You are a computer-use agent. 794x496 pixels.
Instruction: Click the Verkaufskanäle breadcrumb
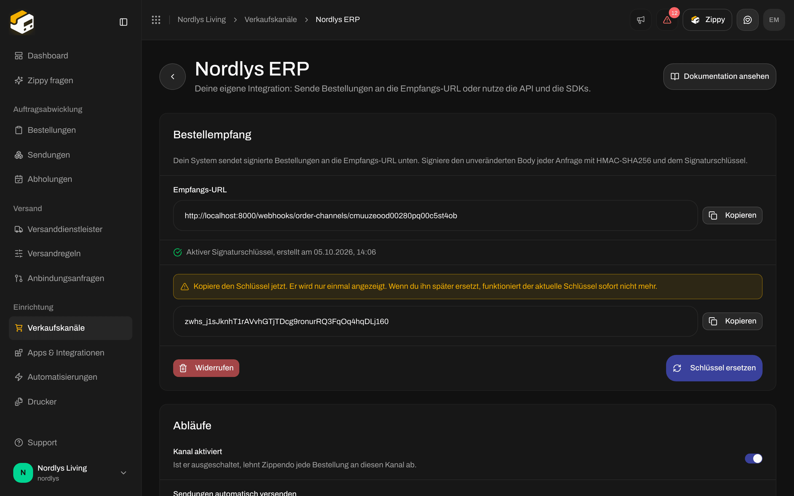click(x=270, y=20)
